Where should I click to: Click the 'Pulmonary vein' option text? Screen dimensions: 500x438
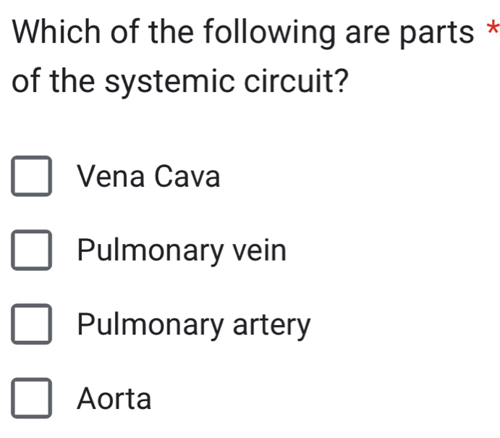click(x=182, y=250)
